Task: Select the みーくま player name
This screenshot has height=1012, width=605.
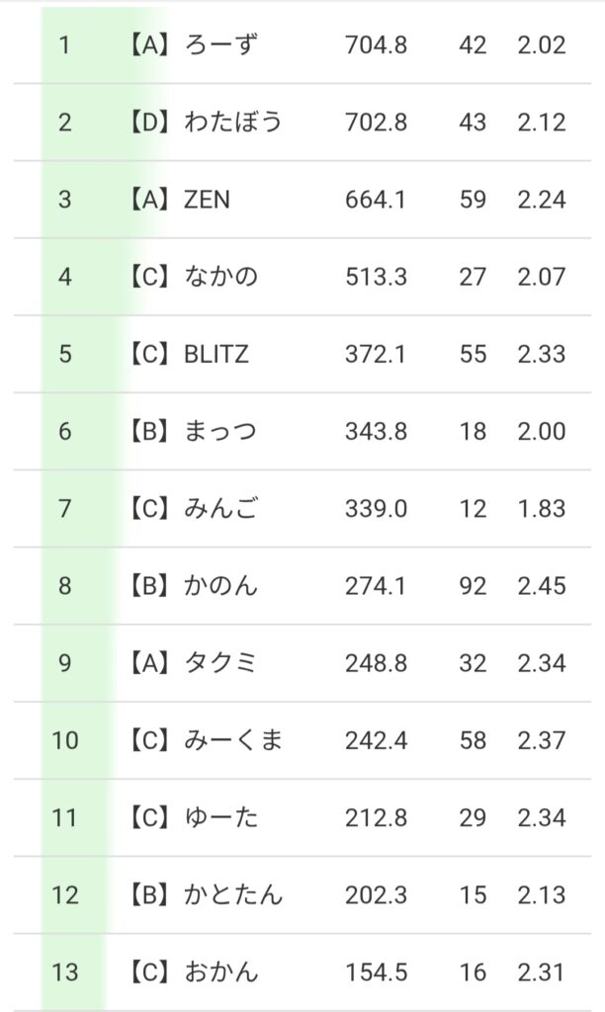Action: 233,740
